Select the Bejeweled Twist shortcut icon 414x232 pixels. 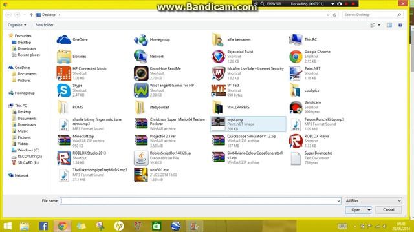pos(218,57)
